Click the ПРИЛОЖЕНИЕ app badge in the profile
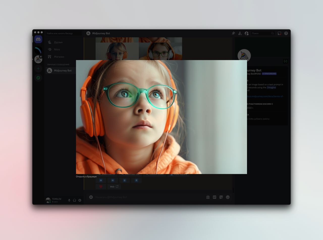Screen dimensions: 323x240 [x=269, y=74]
